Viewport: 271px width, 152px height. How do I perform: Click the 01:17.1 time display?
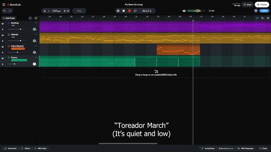point(147,11)
